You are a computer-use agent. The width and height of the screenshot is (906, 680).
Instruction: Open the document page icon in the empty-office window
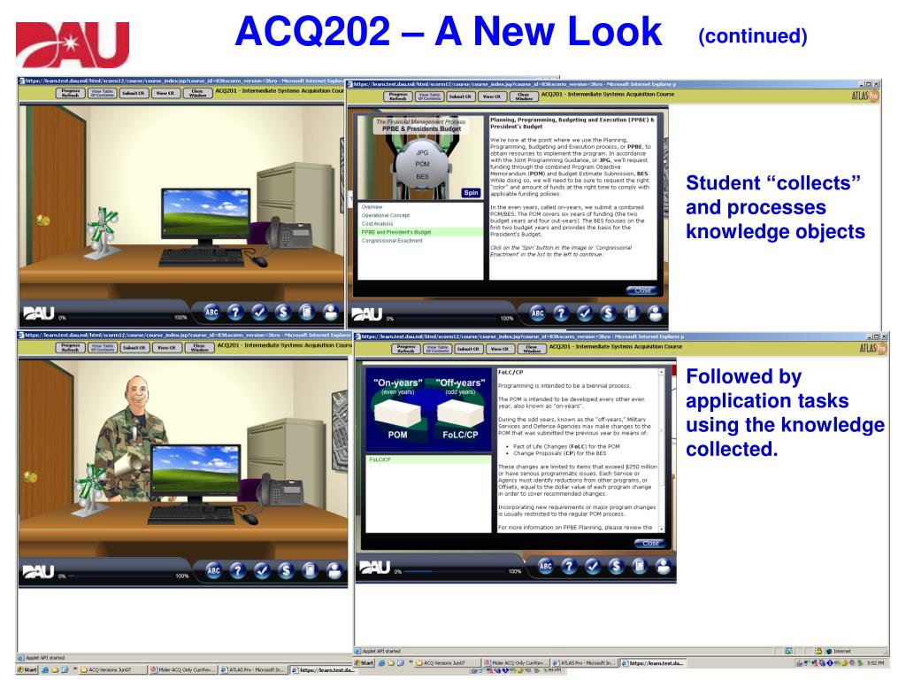pyautogui.click(x=306, y=313)
